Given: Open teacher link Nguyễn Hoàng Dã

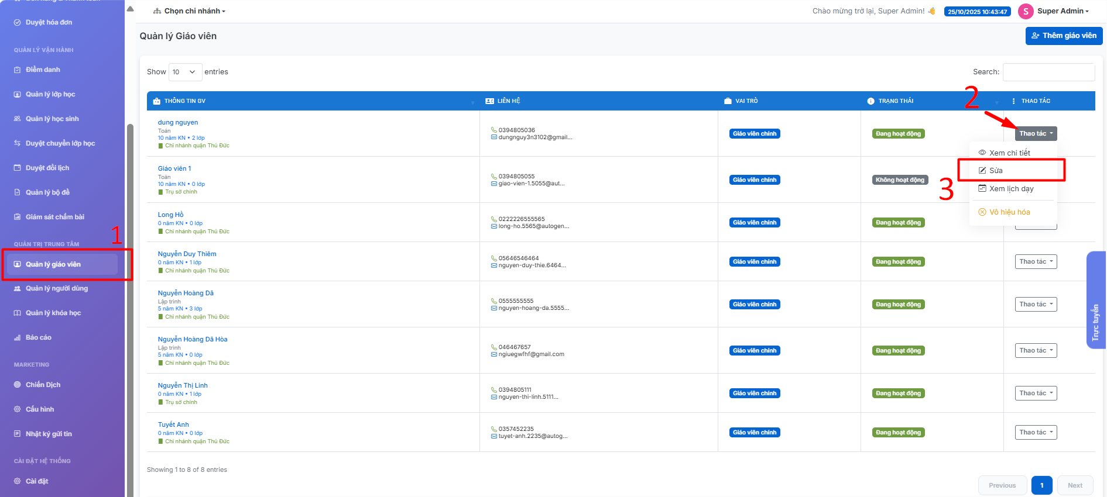Looking at the screenshot, I should pos(186,293).
